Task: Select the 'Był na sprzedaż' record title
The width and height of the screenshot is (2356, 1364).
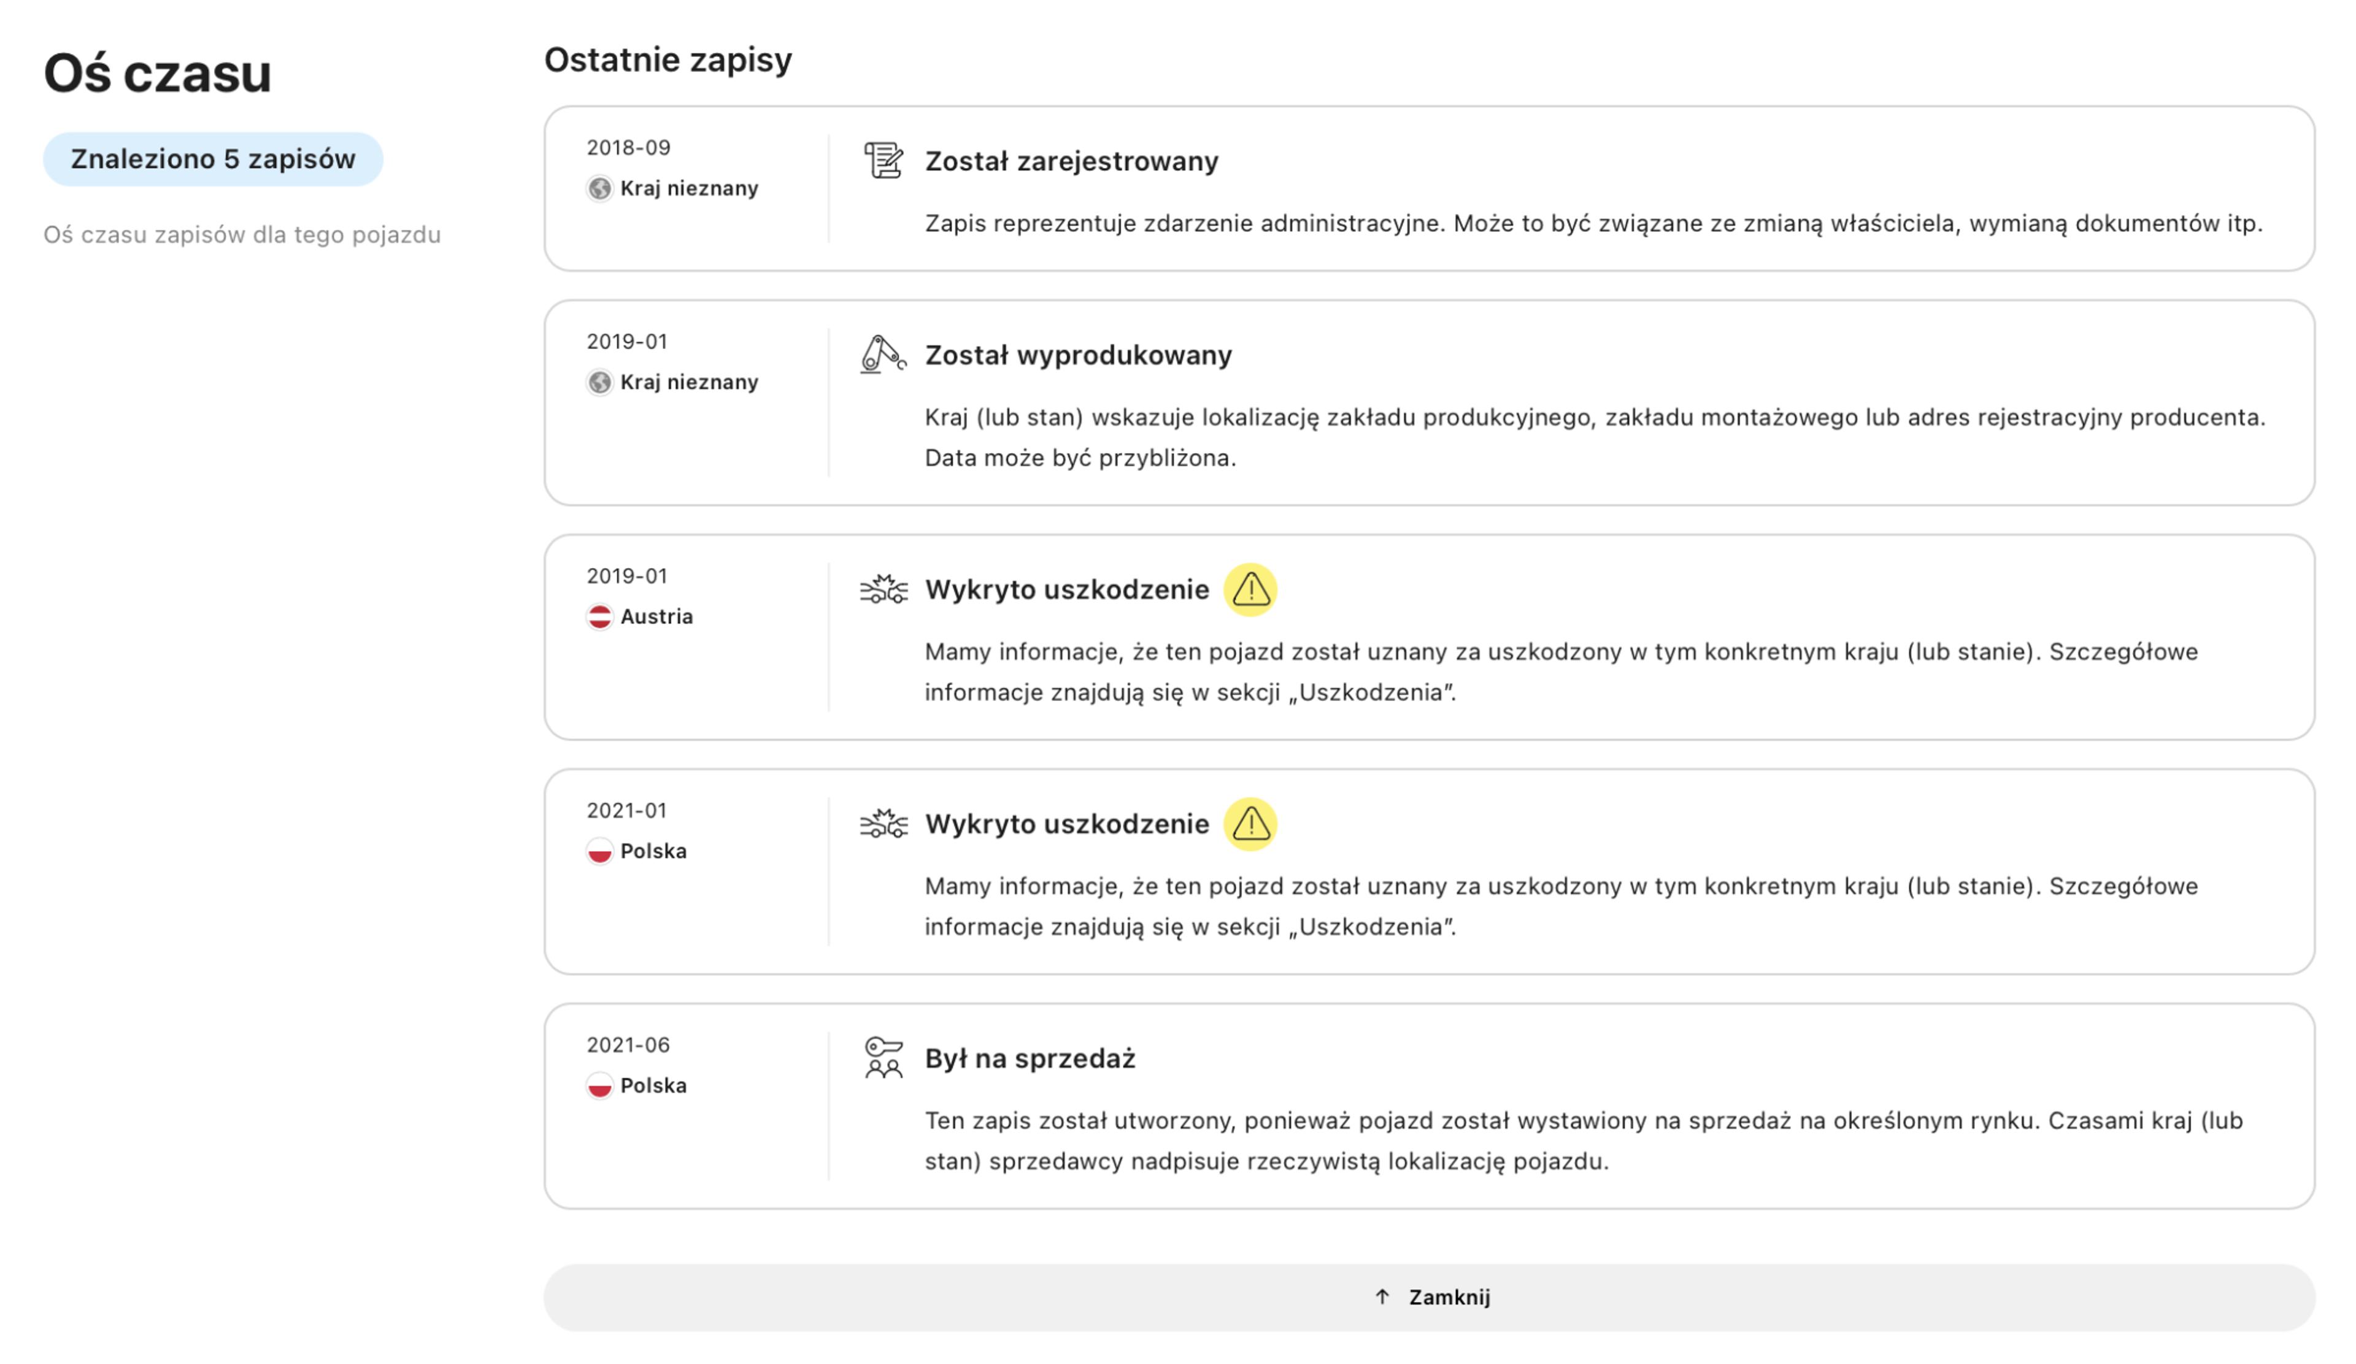Action: (x=1030, y=1059)
